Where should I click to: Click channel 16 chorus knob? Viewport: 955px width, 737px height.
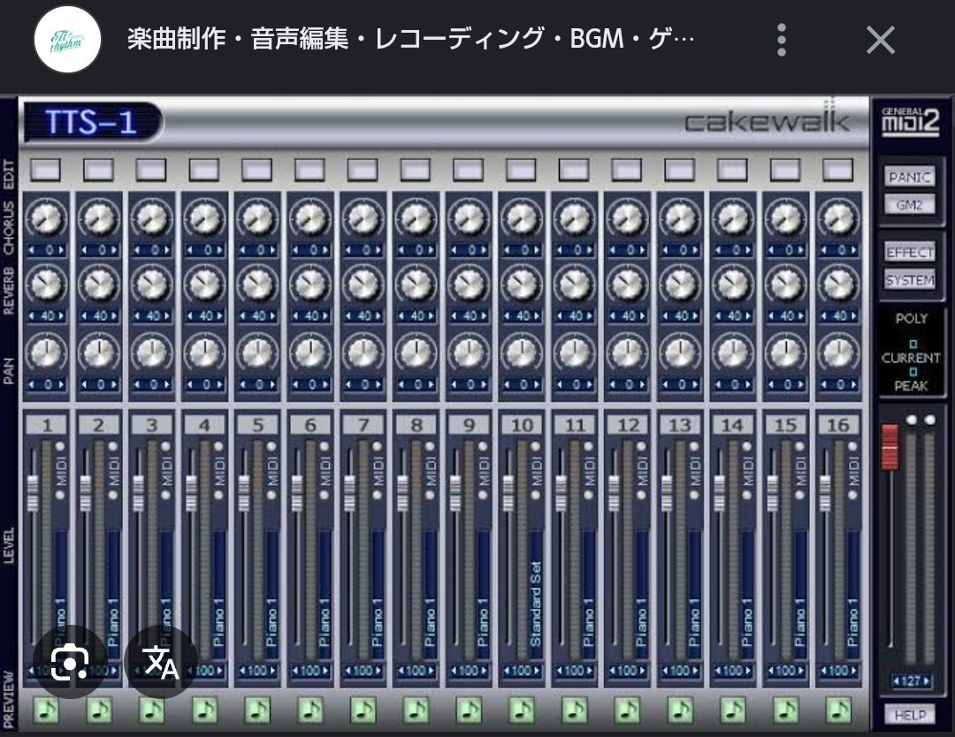point(838,219)
